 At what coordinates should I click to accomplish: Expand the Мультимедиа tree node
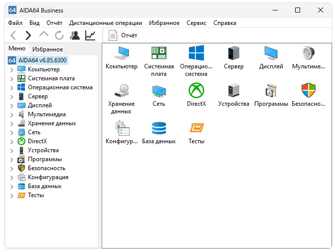pos(12,114)
